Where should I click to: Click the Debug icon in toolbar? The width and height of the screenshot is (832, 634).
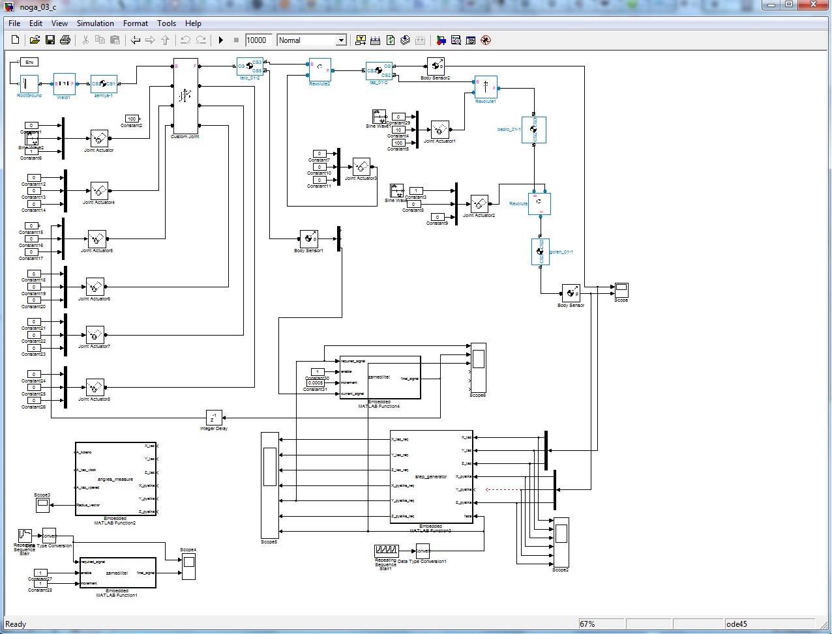[486, 40]
